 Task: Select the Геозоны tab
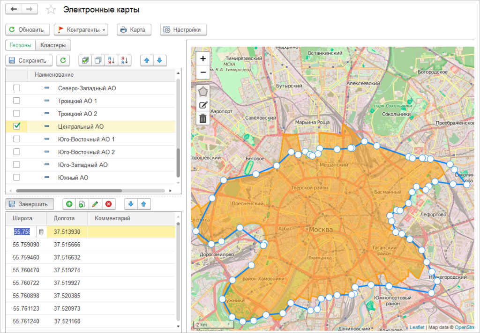tap(21, 45)
